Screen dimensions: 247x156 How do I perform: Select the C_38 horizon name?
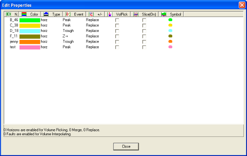14,25
